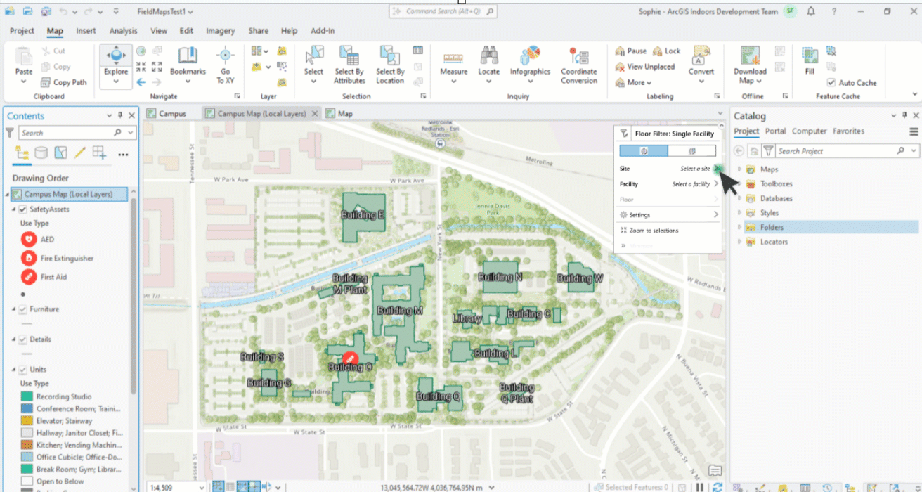Switch to List By Snapping view
This screenshot has width=922, height=492.
100,153
